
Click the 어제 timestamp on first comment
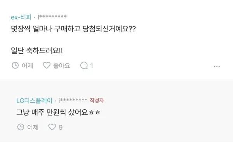pos(27,66)
